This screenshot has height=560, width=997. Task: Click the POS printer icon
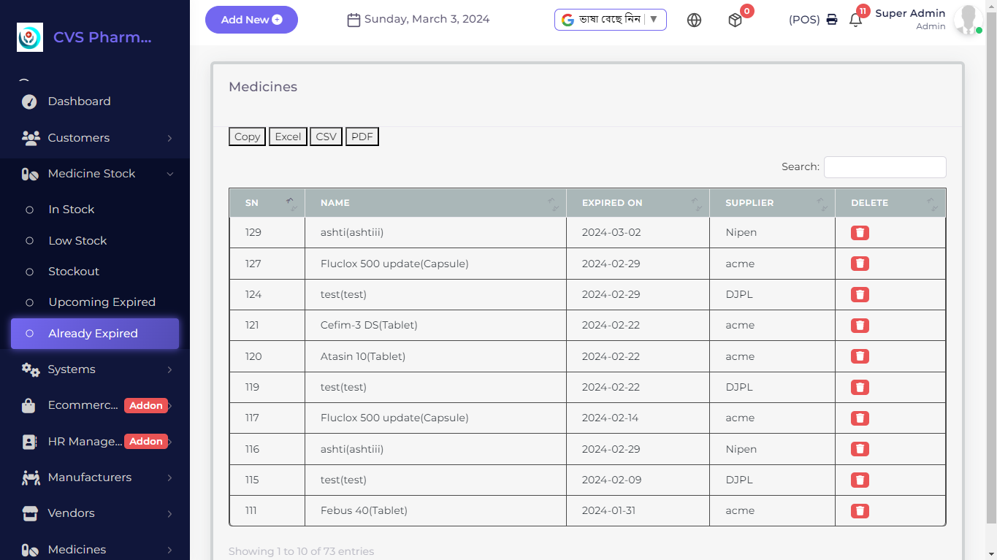[832, 20]
